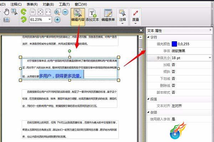The height and width of the screenshot is (142, 214).
Task: Collapse the 字符 section
Action: 148,37
